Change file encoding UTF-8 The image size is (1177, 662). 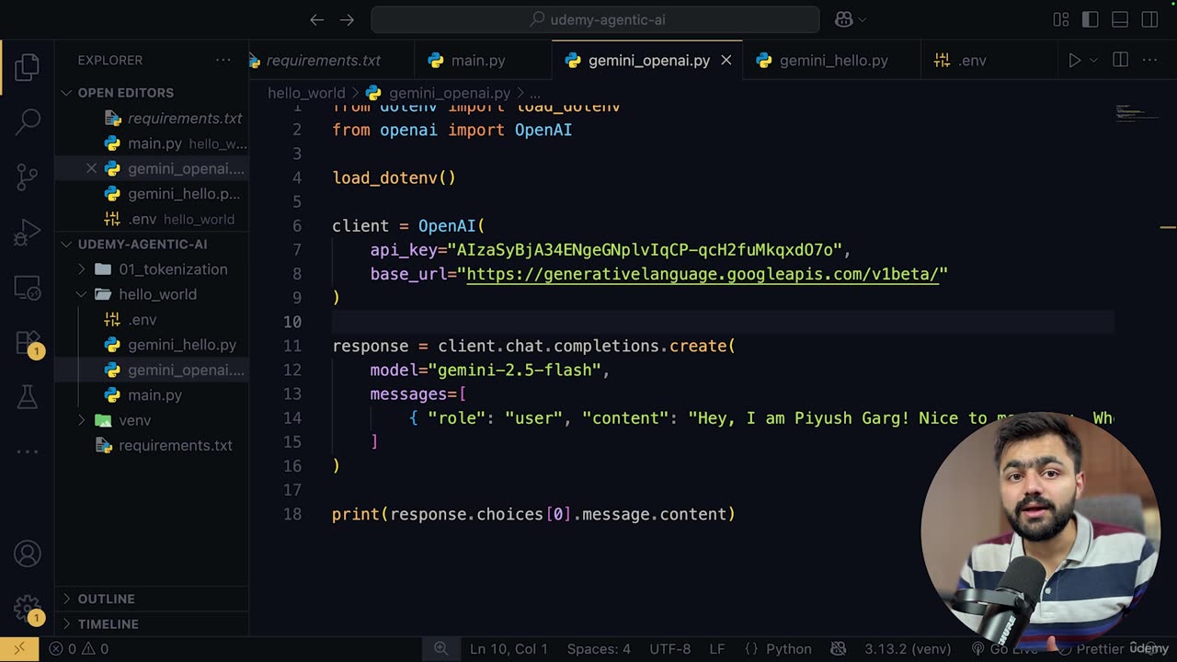pos(669,649)
